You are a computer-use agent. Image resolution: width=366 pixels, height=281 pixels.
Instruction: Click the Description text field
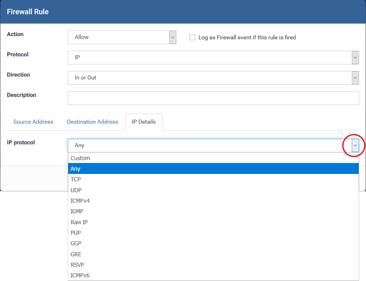(213, 98)
